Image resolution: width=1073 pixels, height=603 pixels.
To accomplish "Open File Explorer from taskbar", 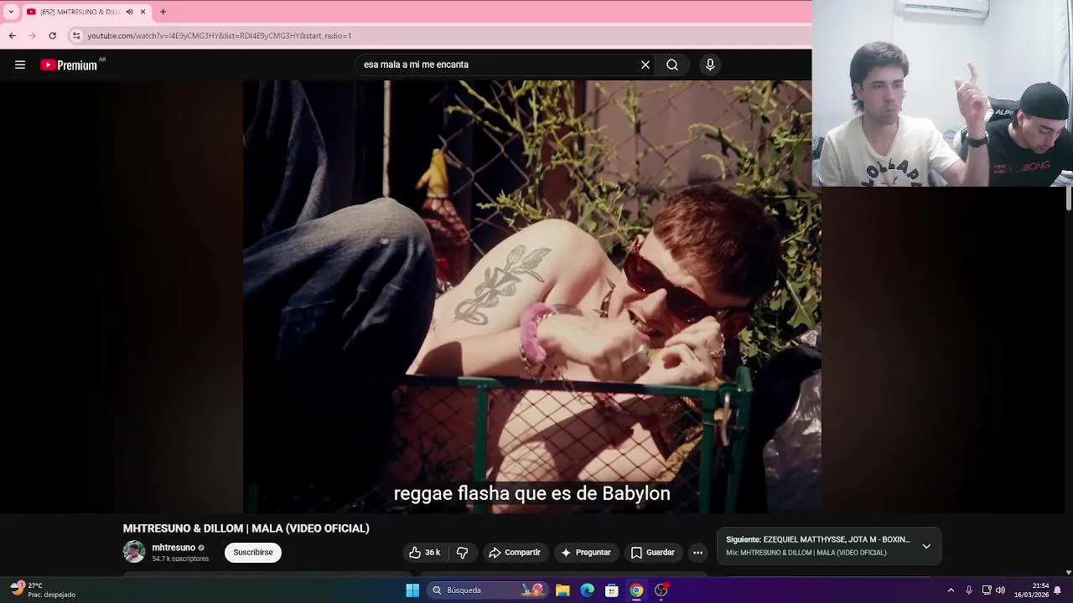I will (562, 590).
